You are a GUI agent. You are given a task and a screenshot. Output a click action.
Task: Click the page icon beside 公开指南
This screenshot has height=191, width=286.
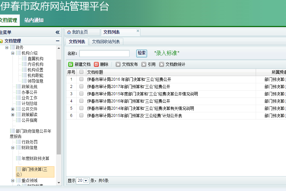(x=18, y=120)
